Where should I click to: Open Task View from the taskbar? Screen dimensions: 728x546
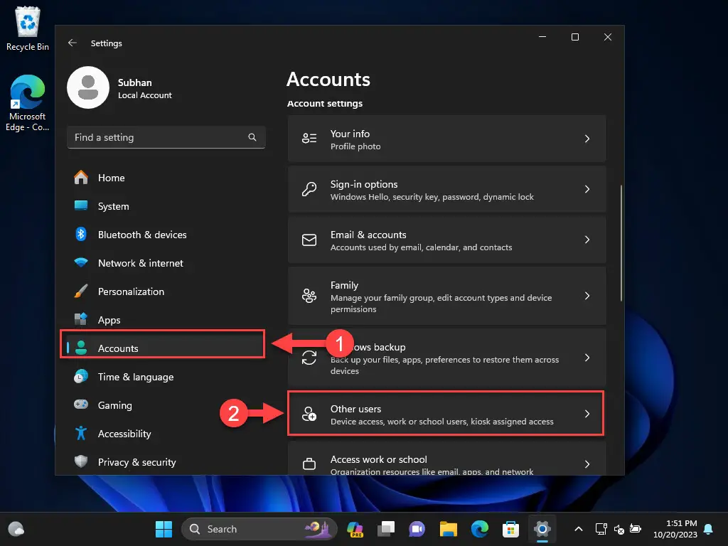click(386, 529)
